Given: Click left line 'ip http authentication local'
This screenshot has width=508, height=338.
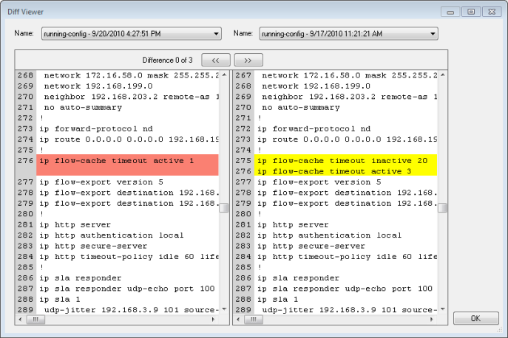Looking at the screenshot, I should pyautogui.click(x=112, y=235).
